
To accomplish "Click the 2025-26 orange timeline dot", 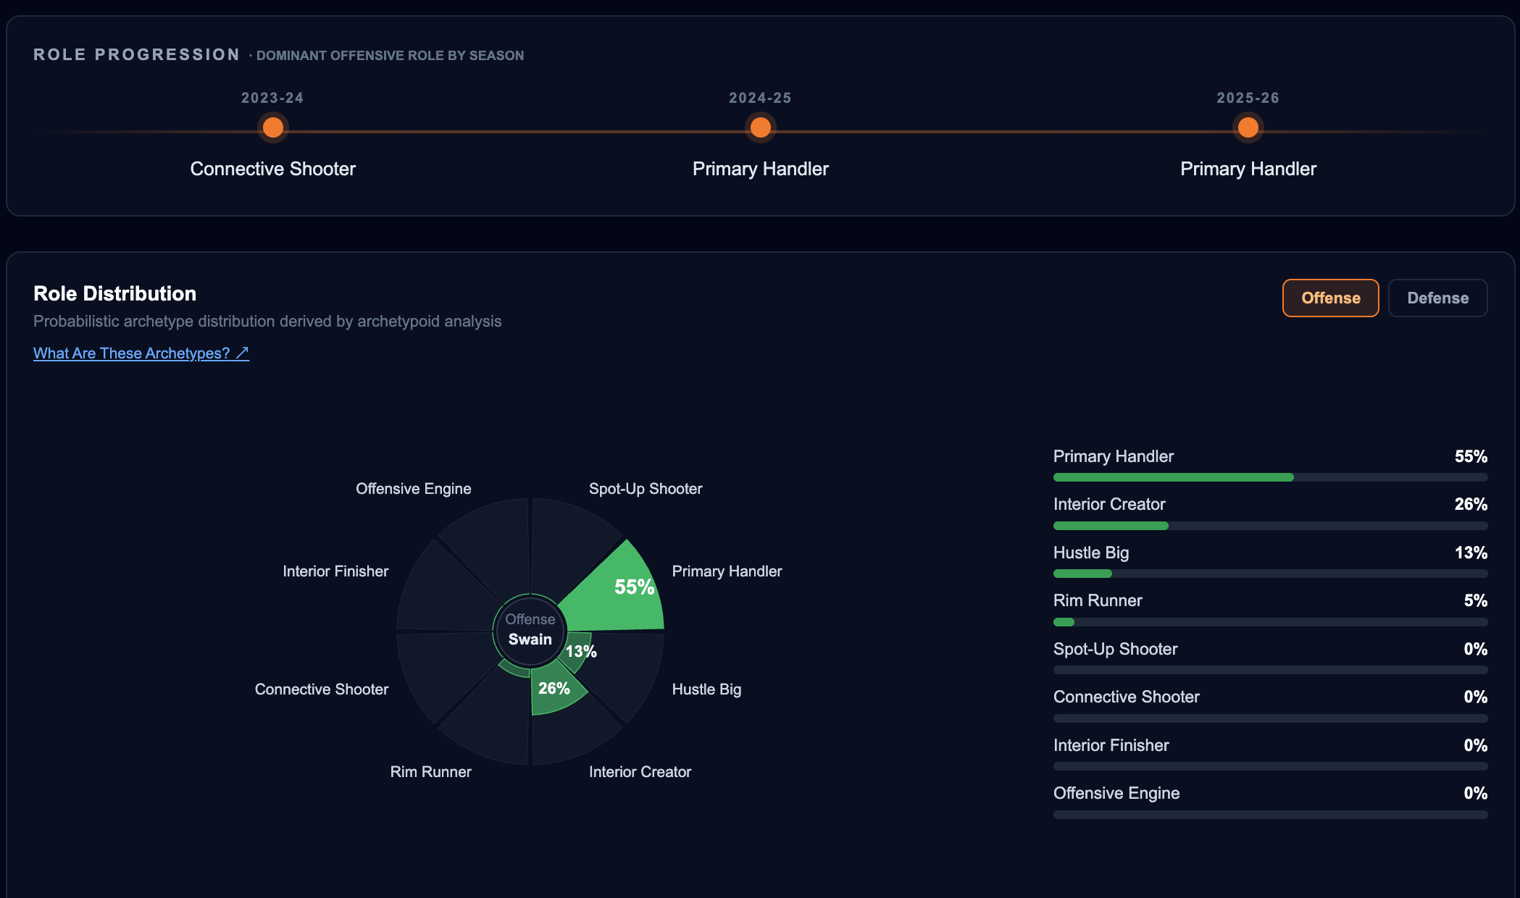I will (1248, 127).
